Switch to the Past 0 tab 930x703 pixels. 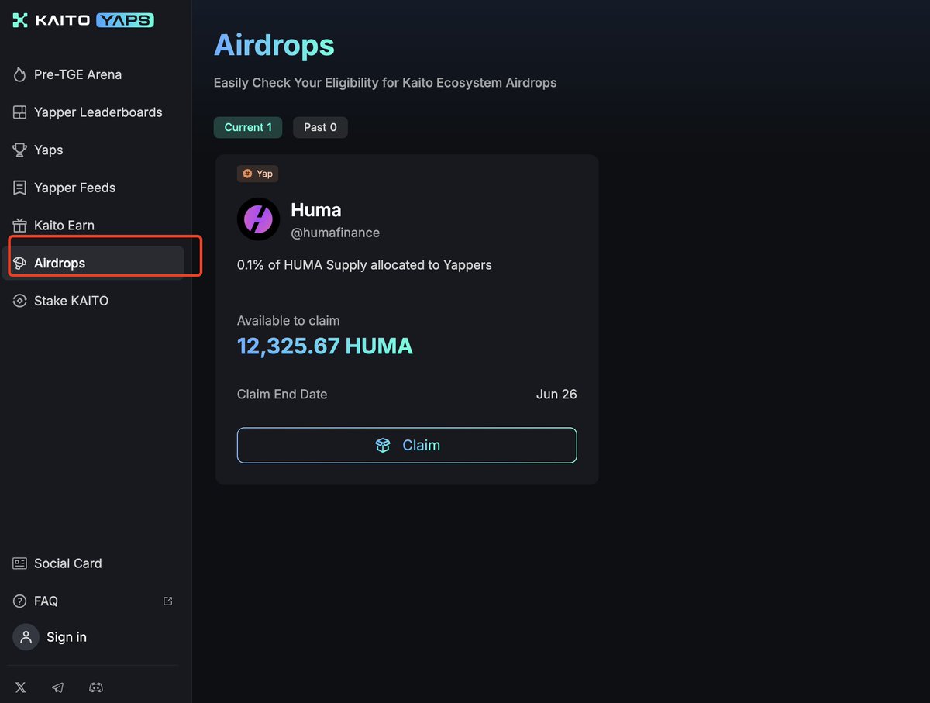click(320, 127)
